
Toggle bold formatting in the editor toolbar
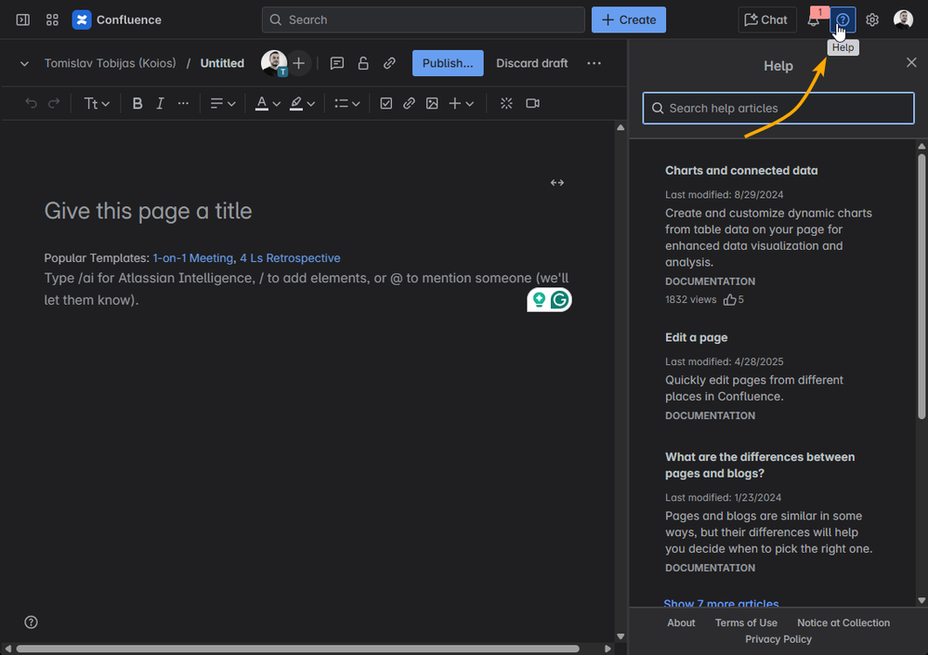coord(137,103)
